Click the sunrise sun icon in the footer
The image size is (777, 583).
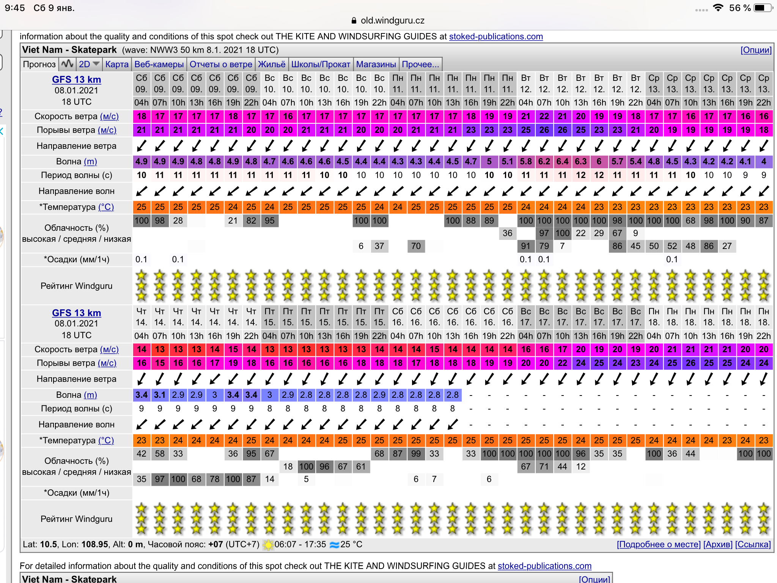pos(268,545)
